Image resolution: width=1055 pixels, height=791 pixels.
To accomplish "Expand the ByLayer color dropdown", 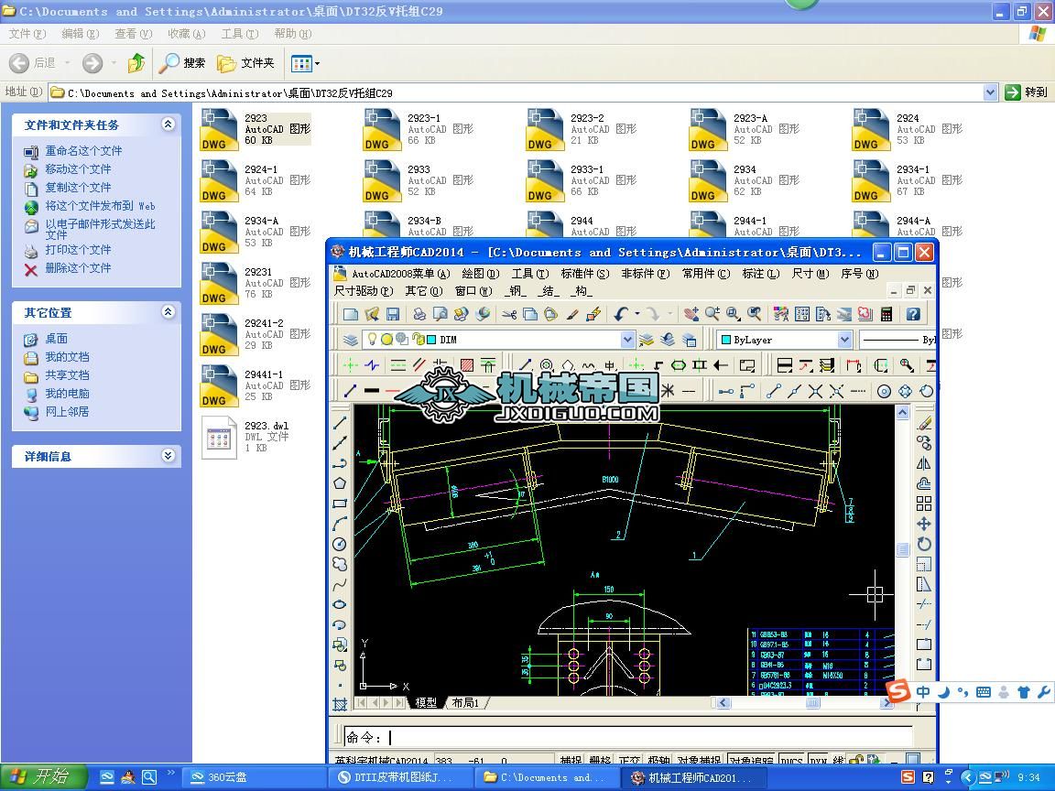I will pos(844,340).
